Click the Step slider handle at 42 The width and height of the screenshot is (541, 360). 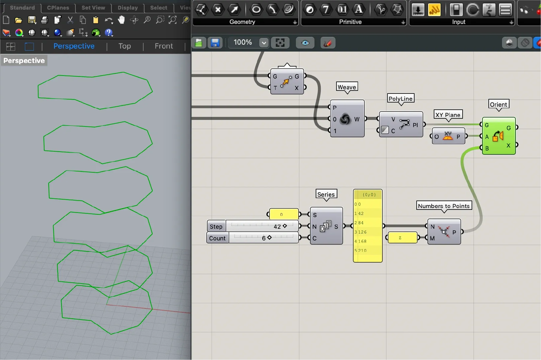[285, 226]
